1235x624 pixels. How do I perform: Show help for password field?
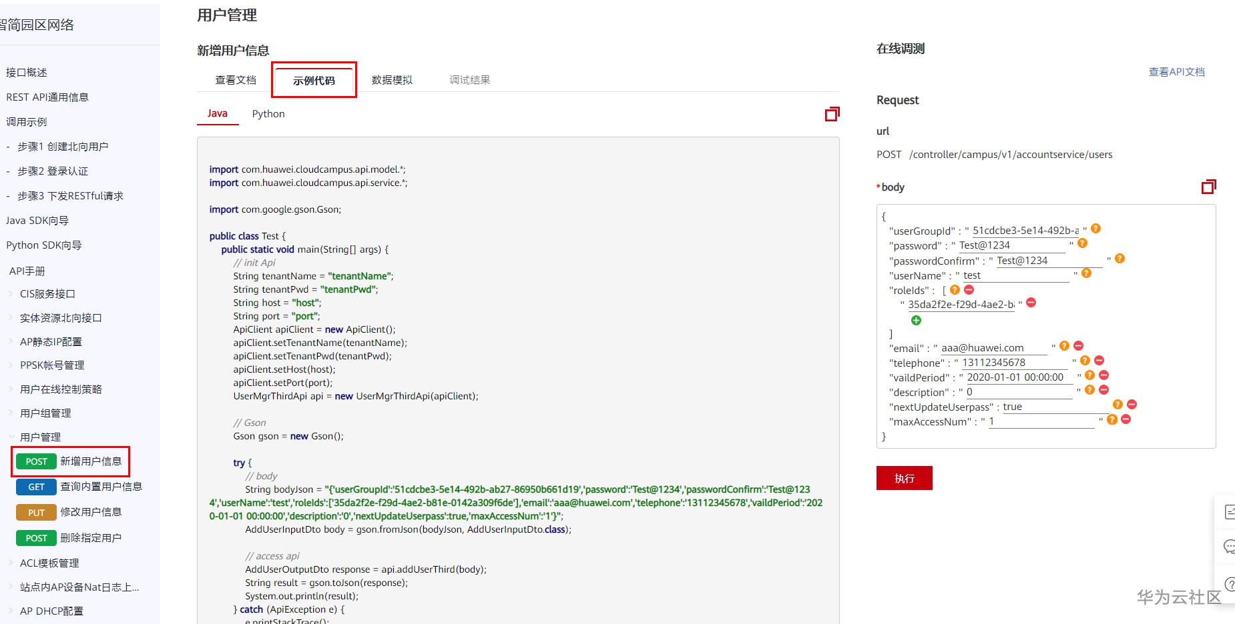[x=1082, y=243]
